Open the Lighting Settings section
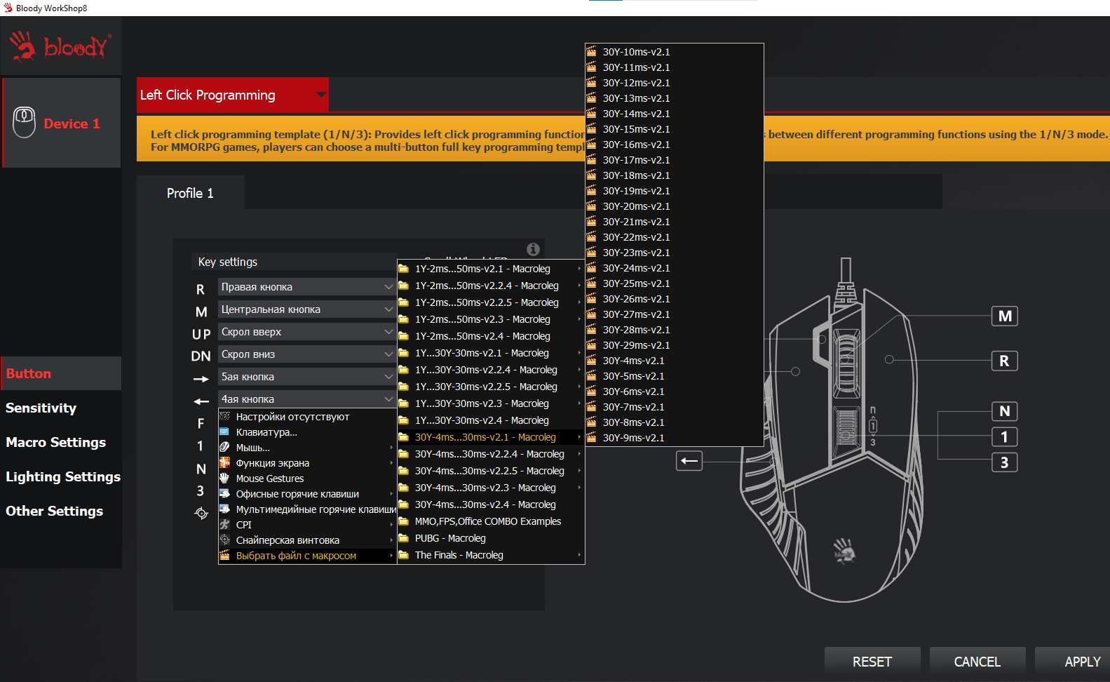Image resolution: width=1110 pixels, height=682 pixels. coord(63,477)
